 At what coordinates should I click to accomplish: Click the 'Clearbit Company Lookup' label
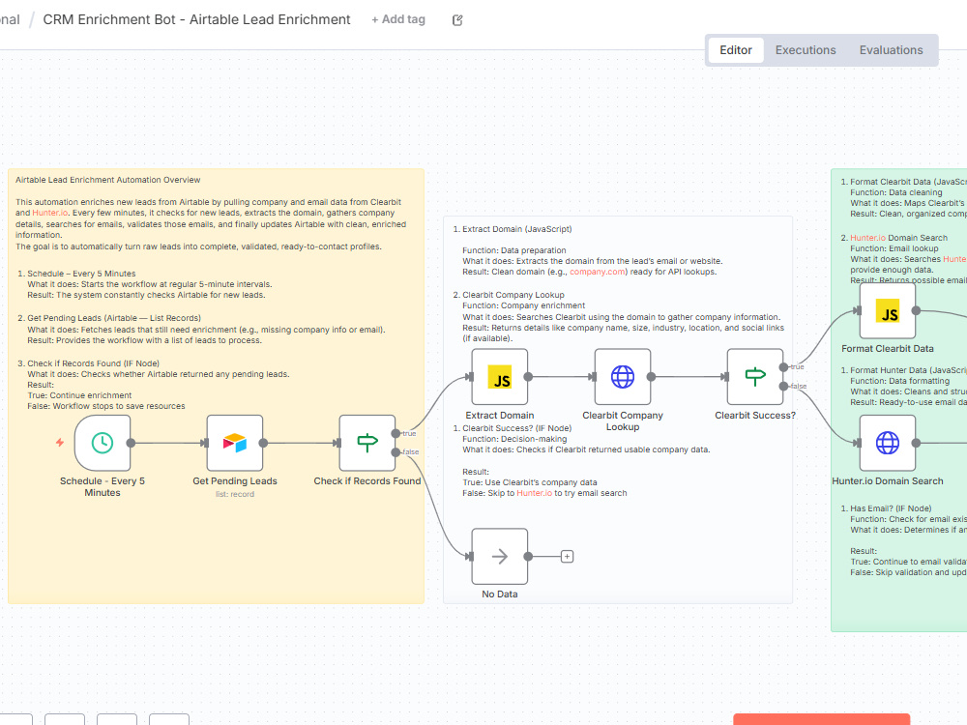[623, 421]
